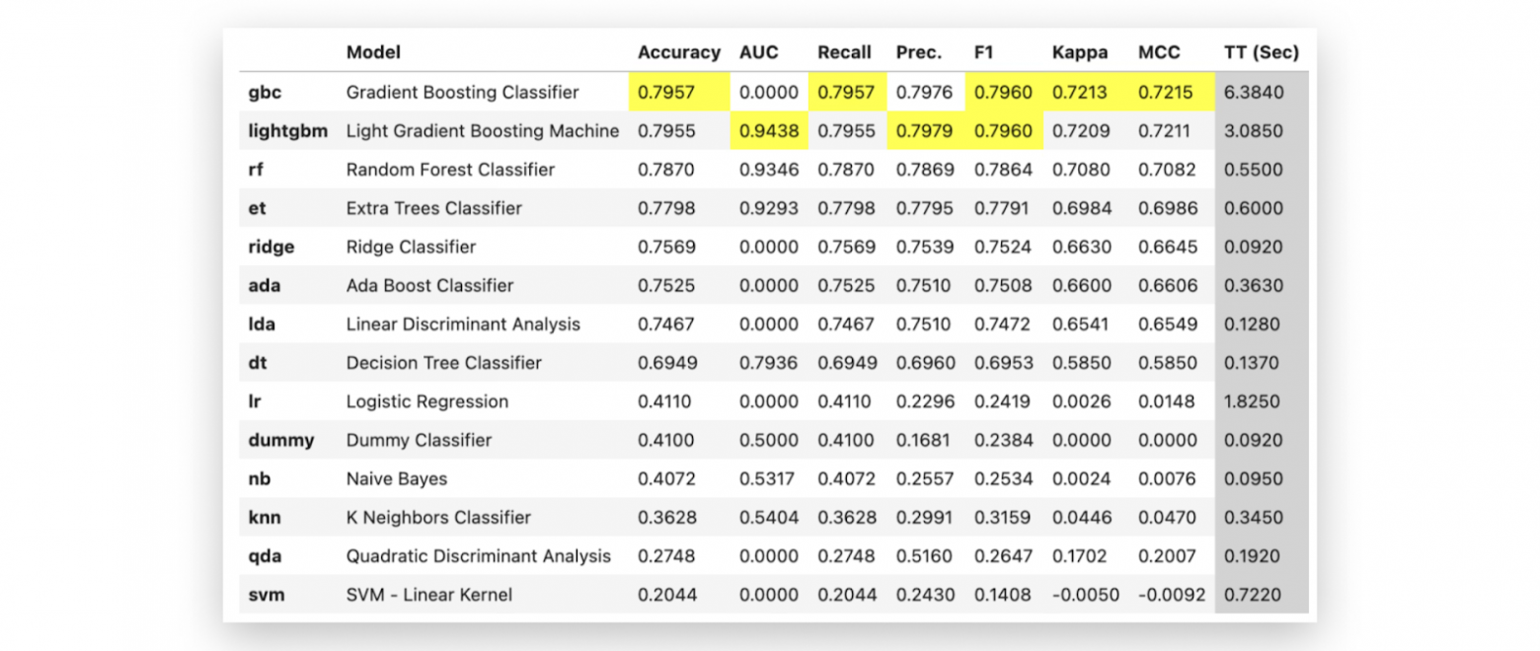Viewport: 1540px width, 651px height.
Task: Select the Random Forest Classifier row name
Action: (450, 170)
